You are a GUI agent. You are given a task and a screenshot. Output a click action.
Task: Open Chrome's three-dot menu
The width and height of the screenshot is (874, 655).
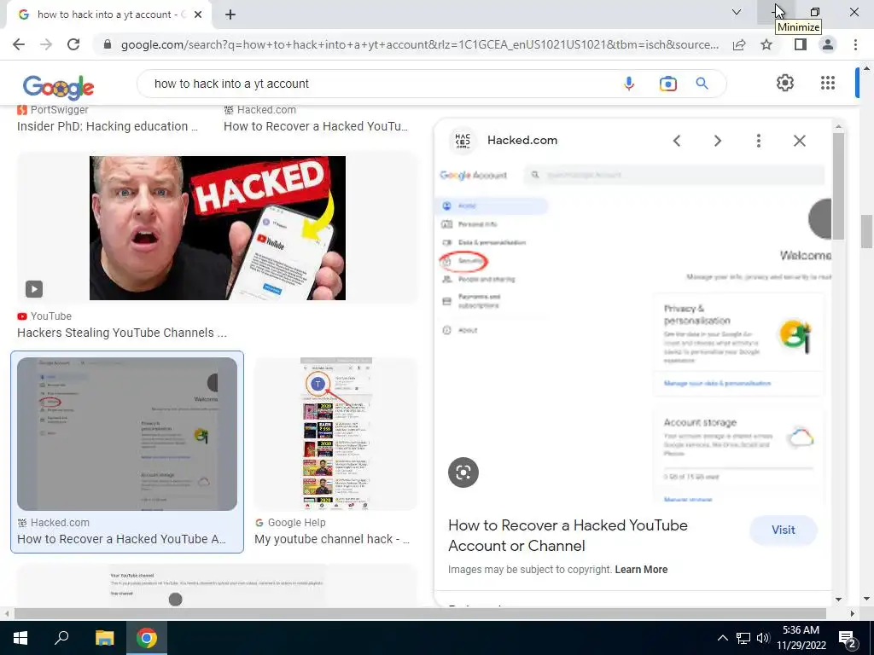point(855,44)
